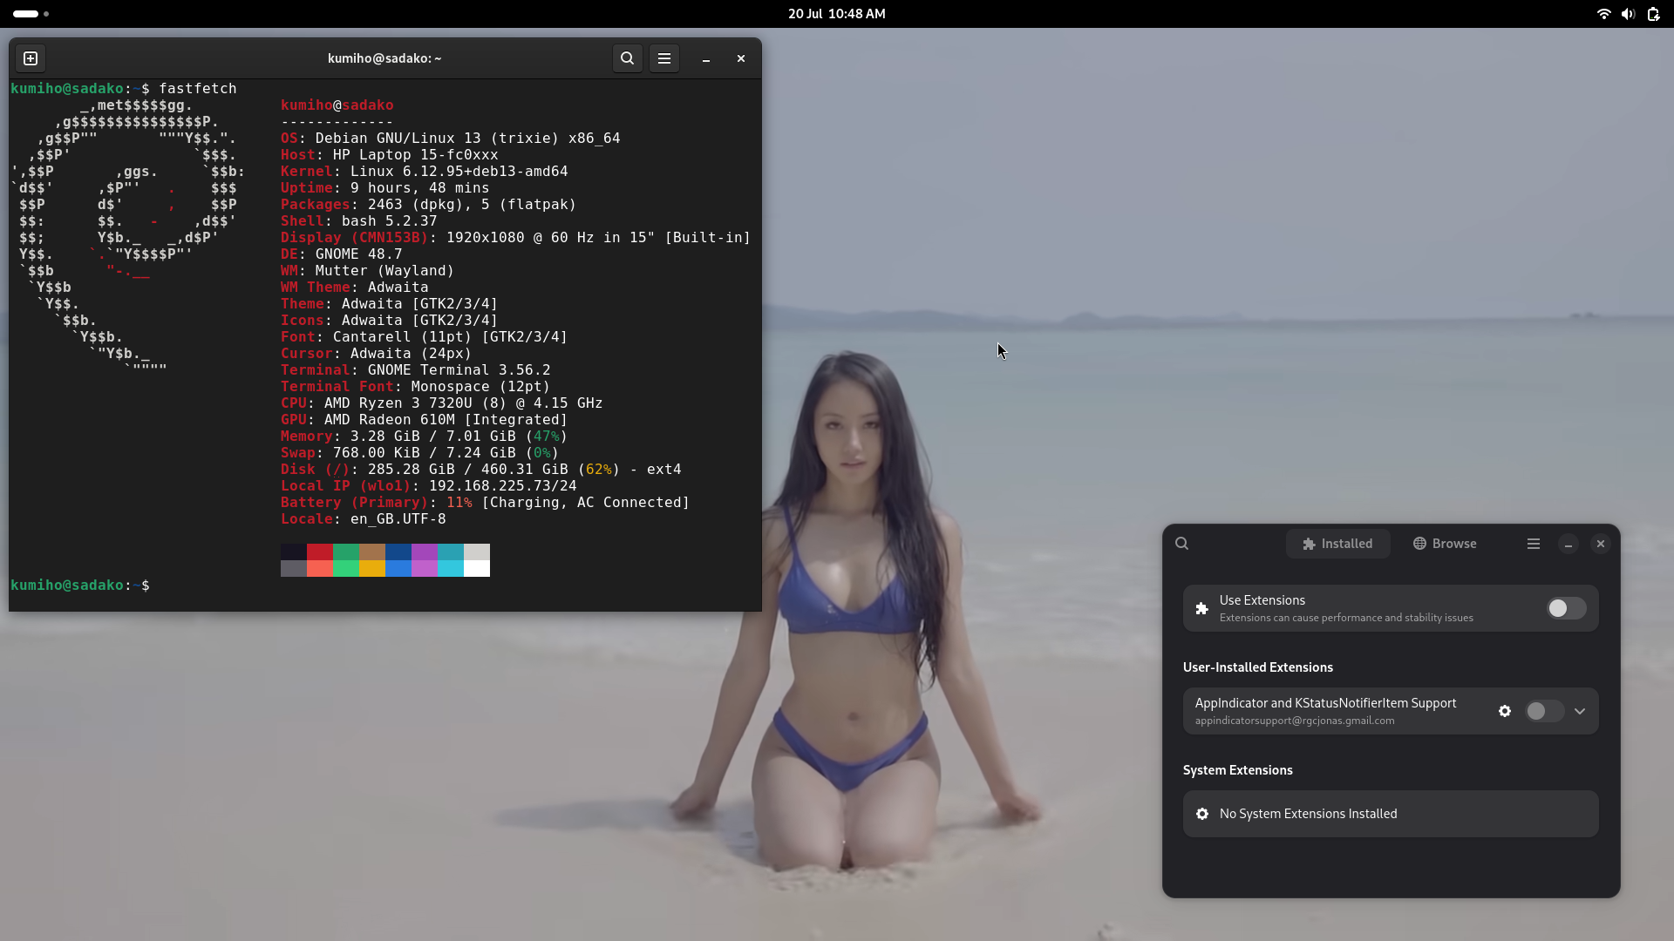Open the search in the Extensions window

click(x=1181, y=544)
